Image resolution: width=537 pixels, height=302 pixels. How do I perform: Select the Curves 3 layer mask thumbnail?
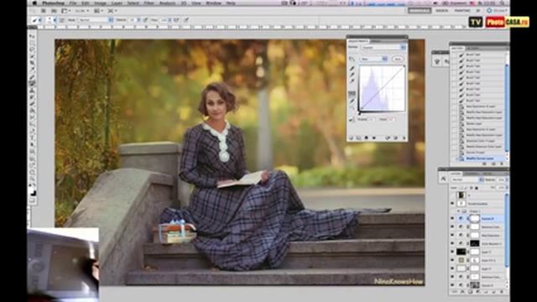pos(474,218)
